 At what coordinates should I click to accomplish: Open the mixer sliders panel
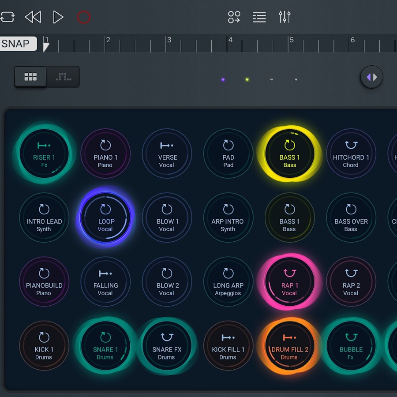click(285, 17)
